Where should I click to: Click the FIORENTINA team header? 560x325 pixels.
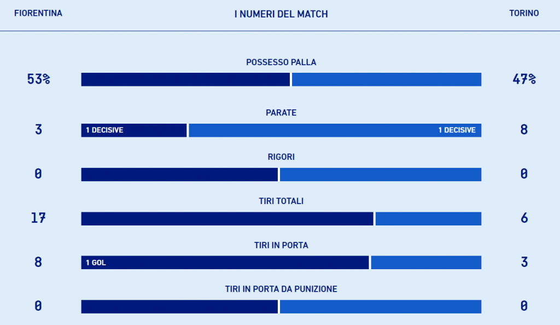point(38,13)
